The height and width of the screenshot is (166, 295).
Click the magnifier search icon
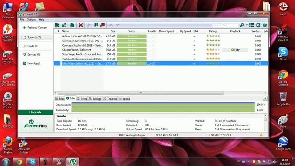point(242,25)
